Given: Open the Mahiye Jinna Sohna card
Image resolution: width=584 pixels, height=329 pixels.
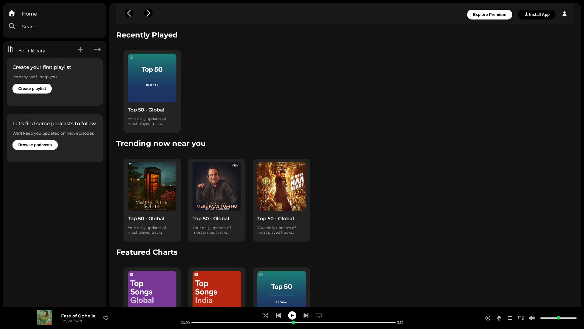Looking at the screenshot, I should [152, 200].
